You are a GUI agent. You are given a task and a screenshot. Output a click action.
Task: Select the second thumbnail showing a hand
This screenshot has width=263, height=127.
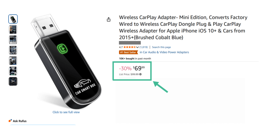click(13, 30)
